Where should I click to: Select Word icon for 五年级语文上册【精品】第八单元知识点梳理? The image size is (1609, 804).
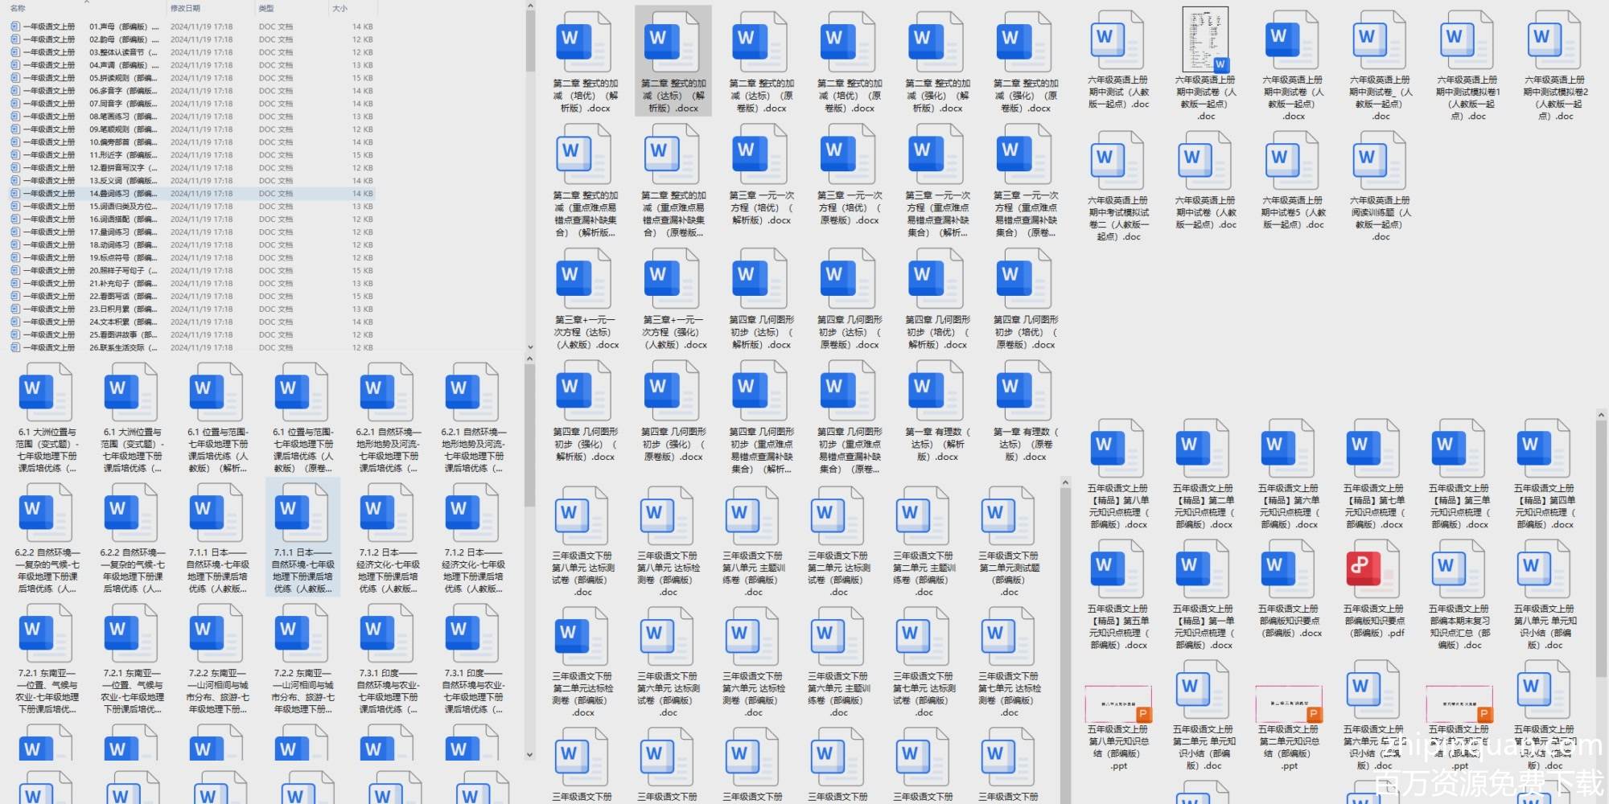pyautogui.click(x=1117, y=448)
